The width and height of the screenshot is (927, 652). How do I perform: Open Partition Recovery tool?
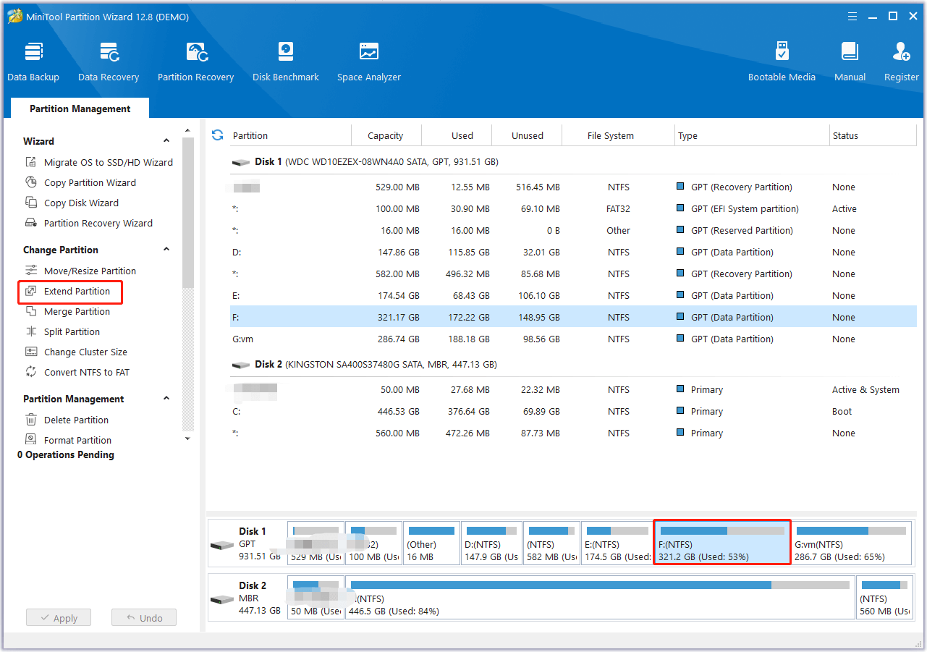196,62
